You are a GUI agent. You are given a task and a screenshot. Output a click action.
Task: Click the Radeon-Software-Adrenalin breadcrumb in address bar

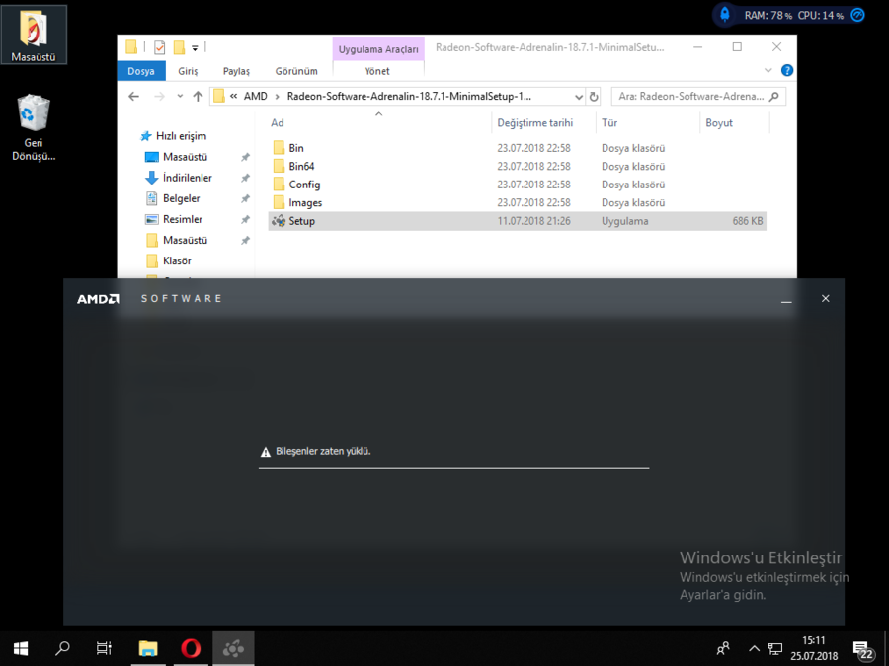coord(409,97)
